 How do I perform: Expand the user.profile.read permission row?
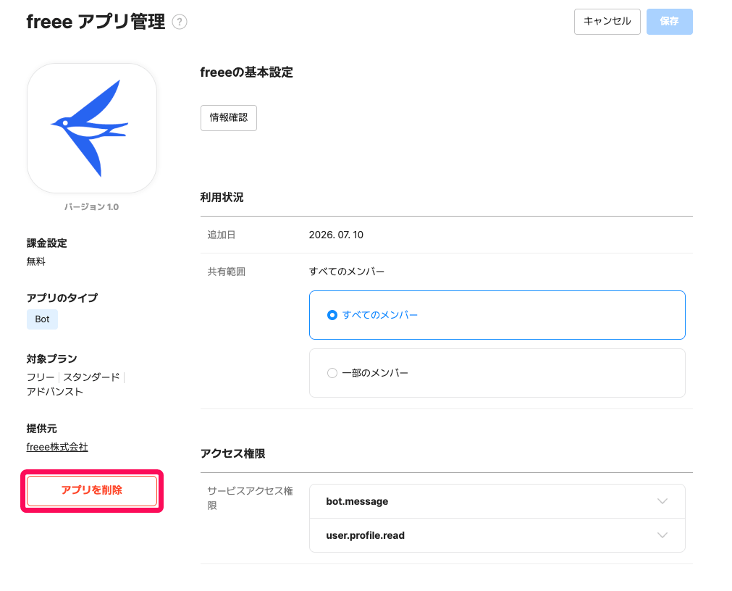[497, 535]
